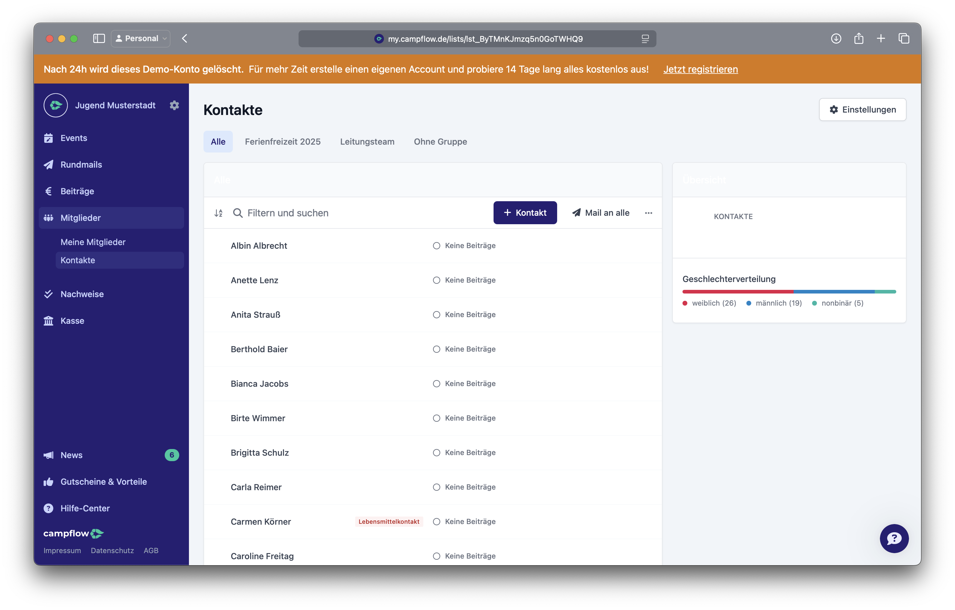Click the magnifier search icon

click(x=238, y=213)
